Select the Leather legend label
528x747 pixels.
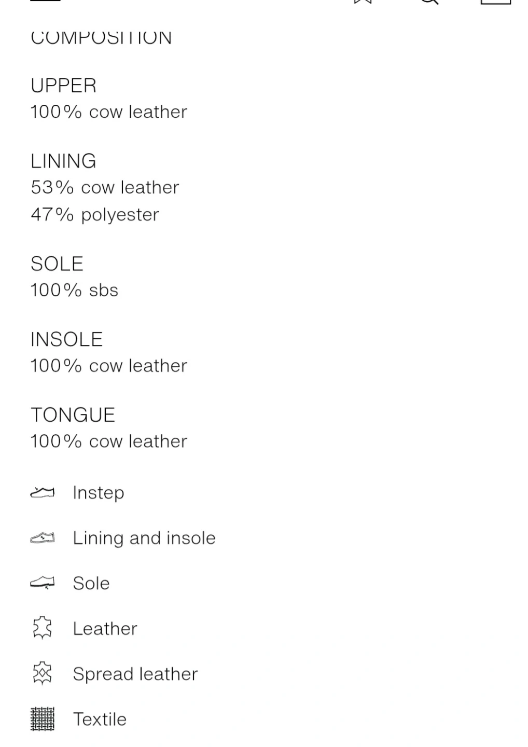[105, 629]
